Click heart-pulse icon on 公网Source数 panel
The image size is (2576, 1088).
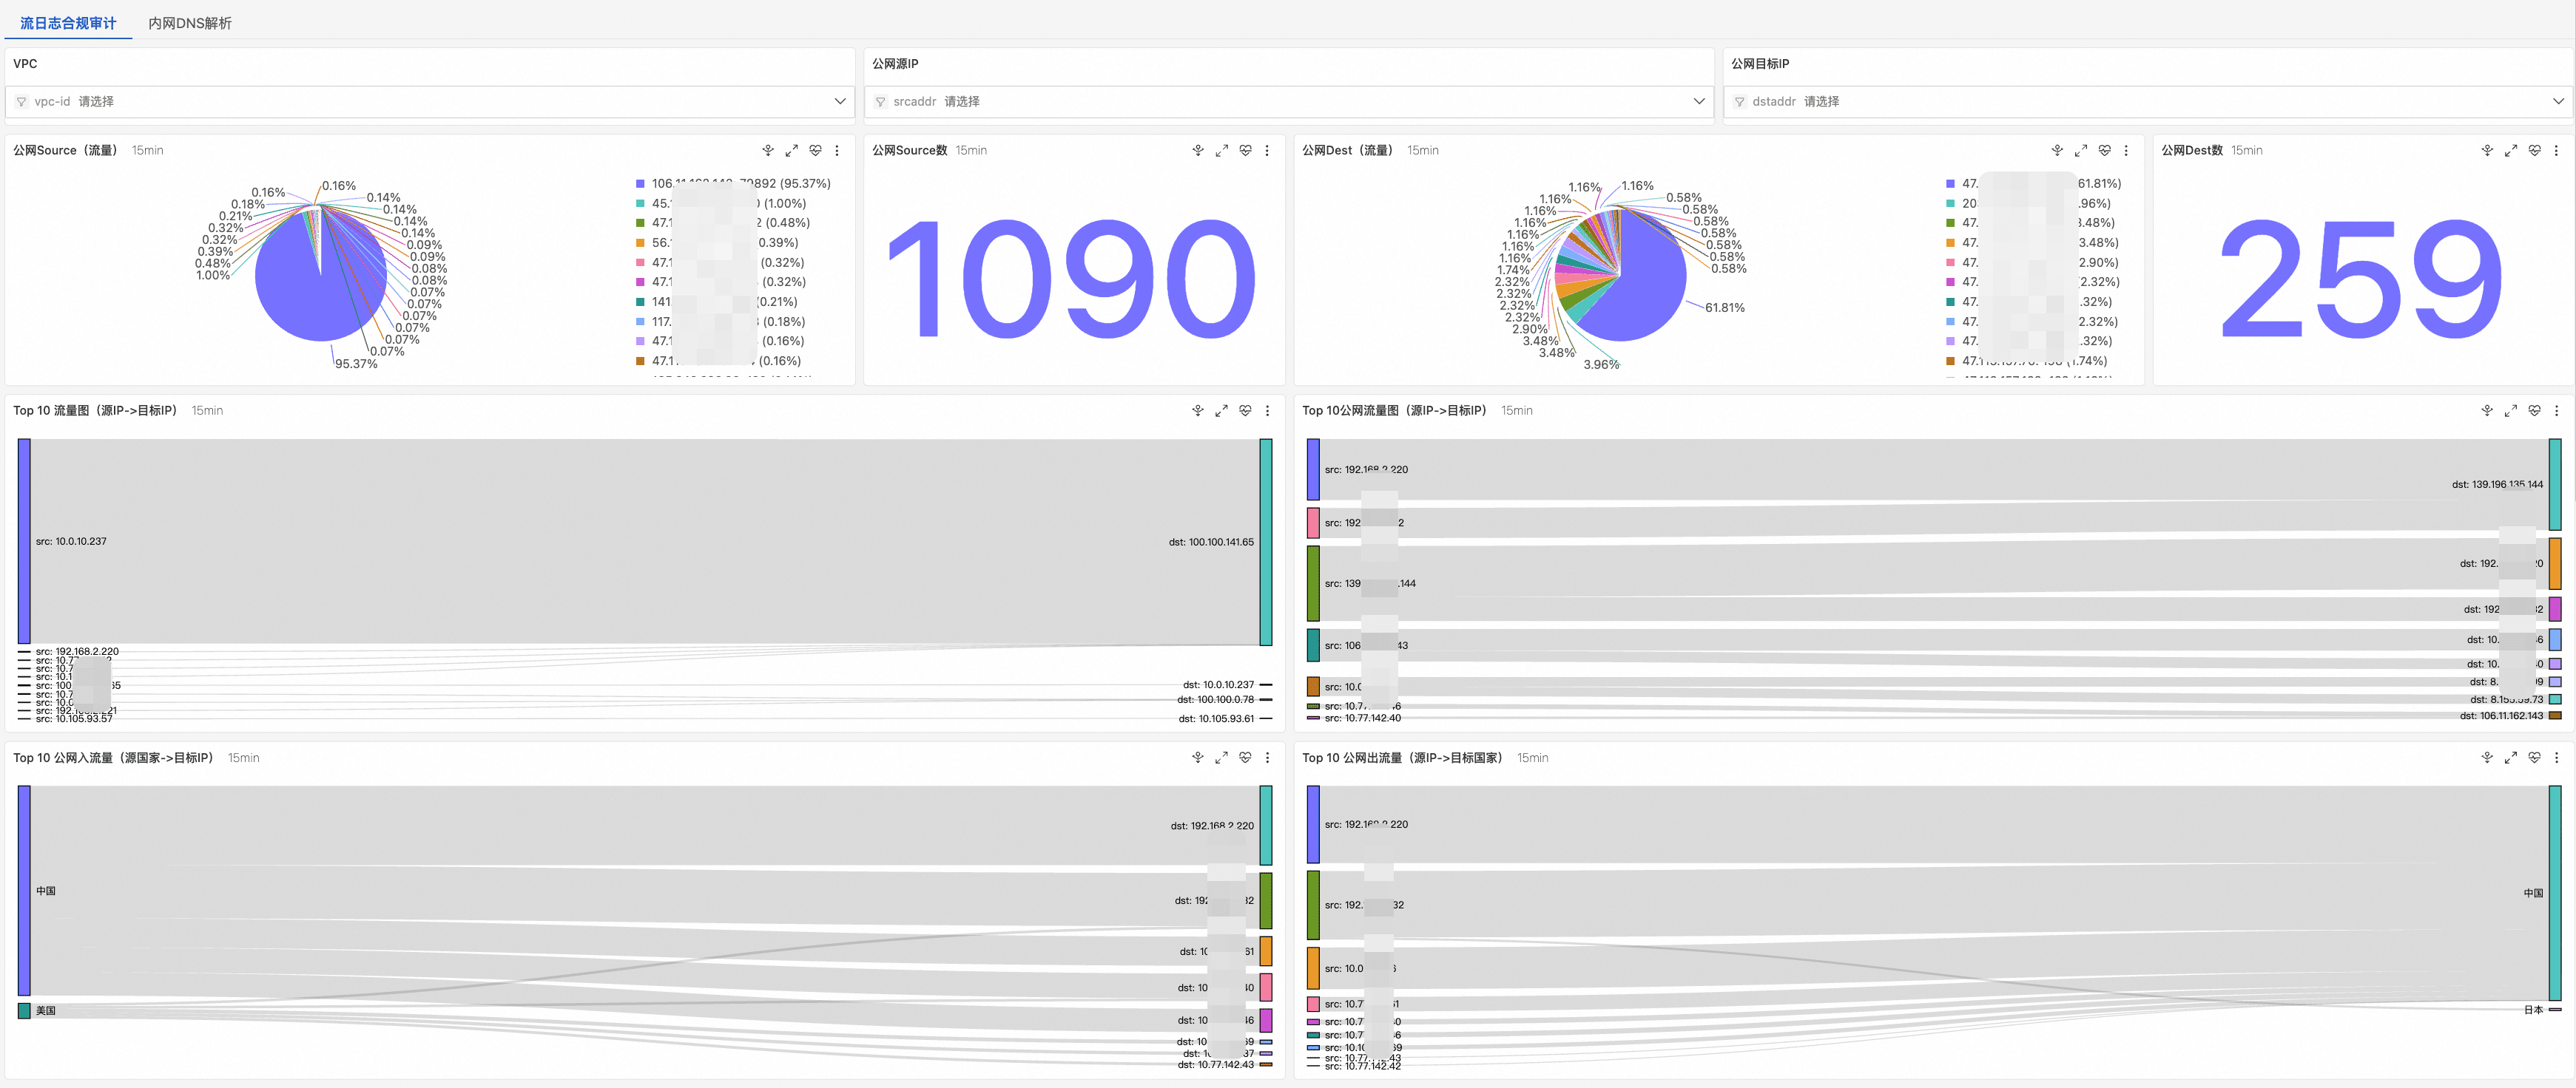1245,151
